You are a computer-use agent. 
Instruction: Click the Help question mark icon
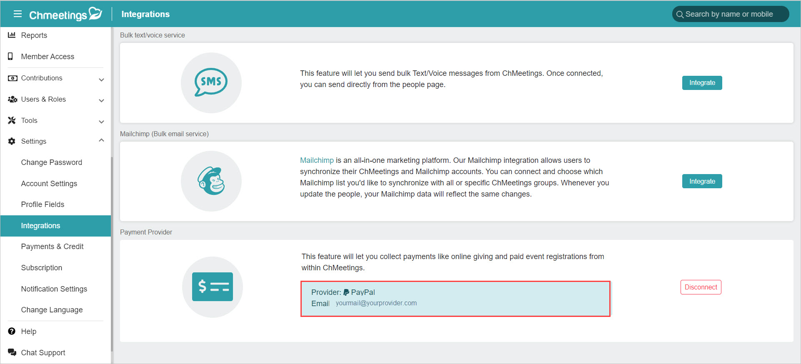point(12,332)
